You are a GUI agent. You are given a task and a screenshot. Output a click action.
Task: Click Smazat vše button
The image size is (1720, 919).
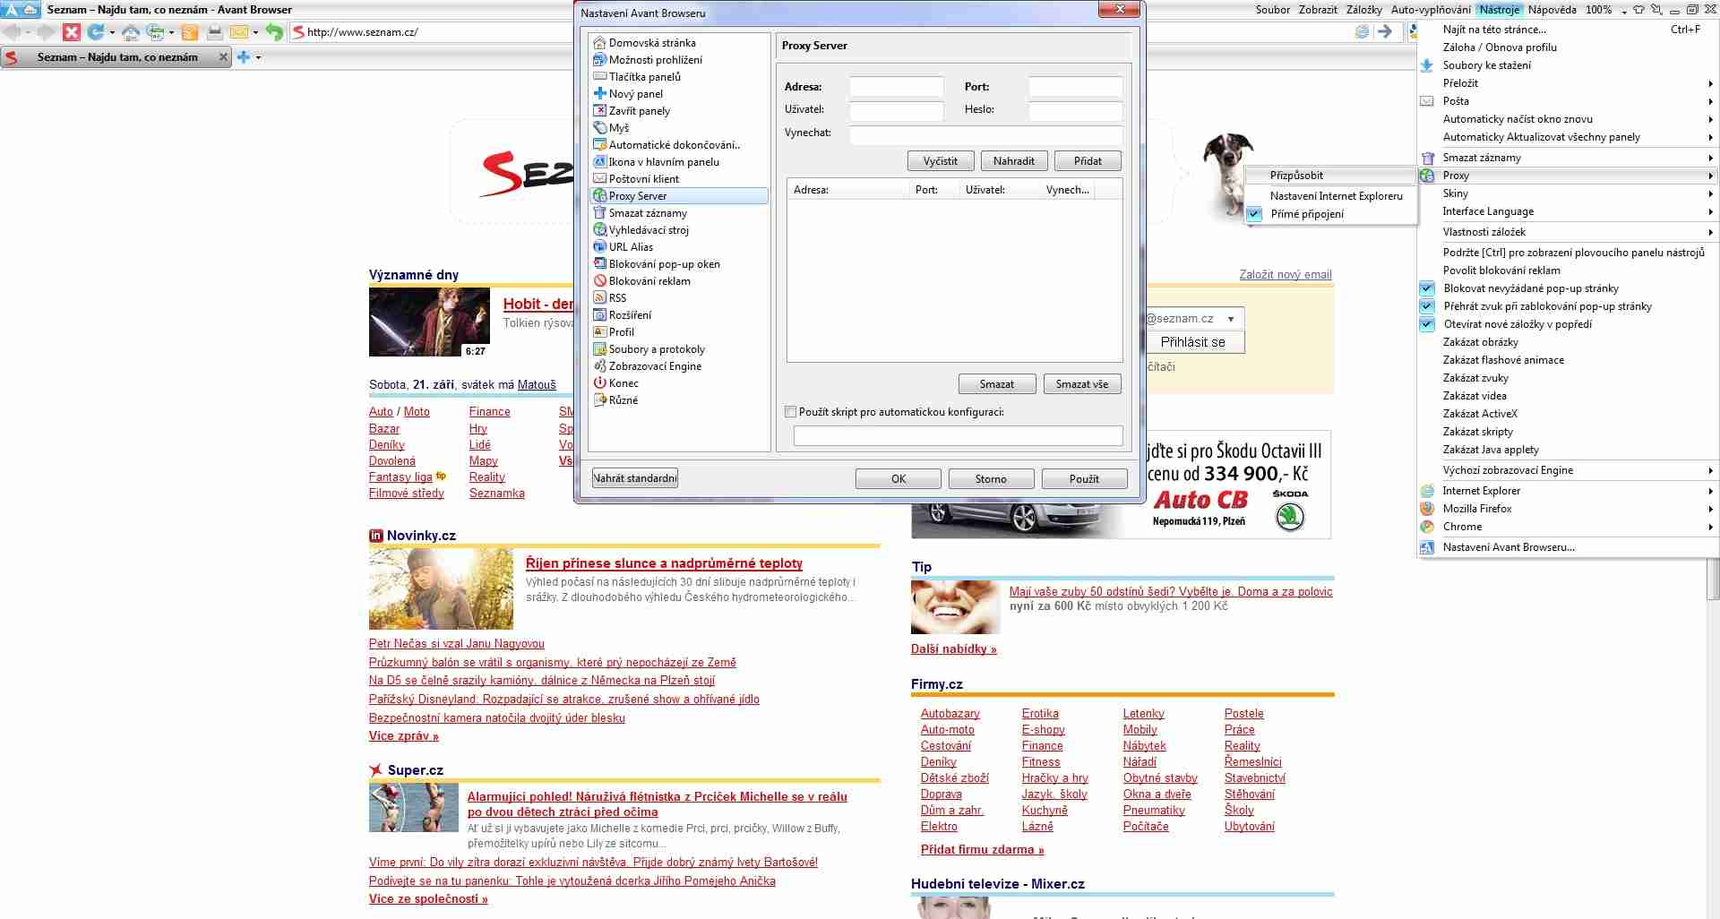(x=1082, y=384)
